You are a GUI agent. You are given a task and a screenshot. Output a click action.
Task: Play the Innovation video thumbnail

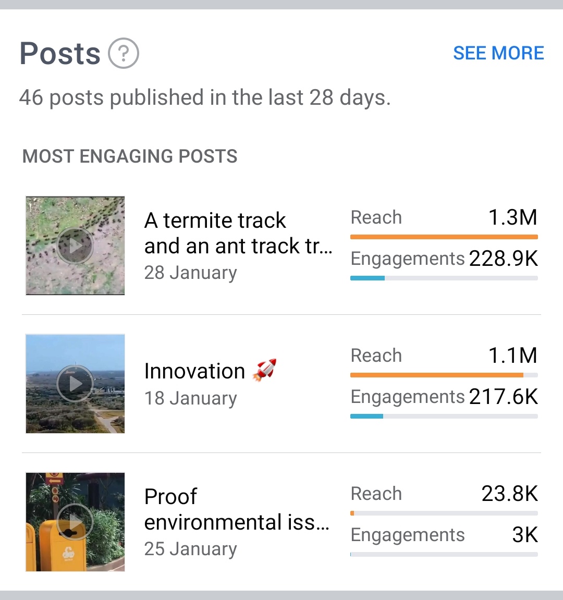(x=75, y=384)
